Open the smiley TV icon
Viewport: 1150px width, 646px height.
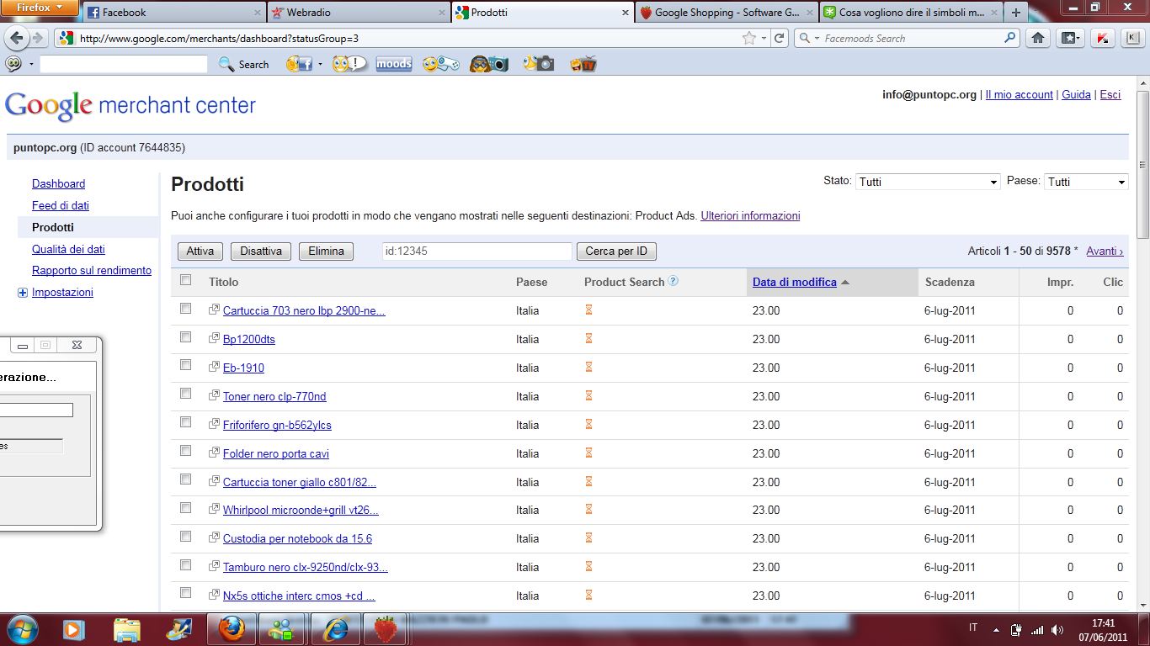[583, 64]
